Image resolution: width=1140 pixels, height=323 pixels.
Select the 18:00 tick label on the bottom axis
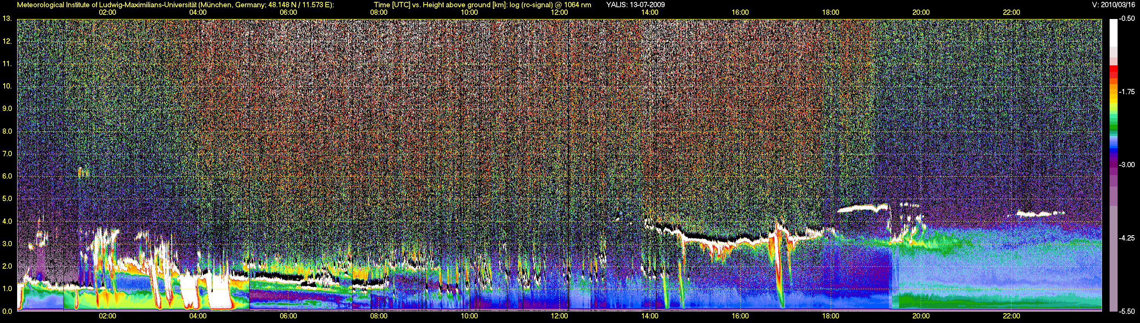click(x=831, y=316)
